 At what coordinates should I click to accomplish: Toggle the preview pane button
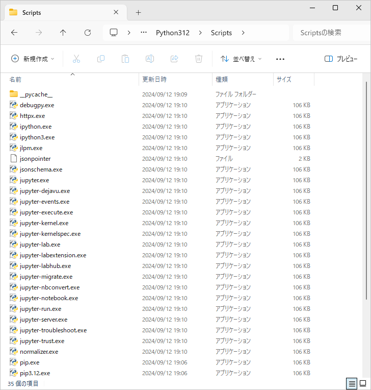(341, 59)
